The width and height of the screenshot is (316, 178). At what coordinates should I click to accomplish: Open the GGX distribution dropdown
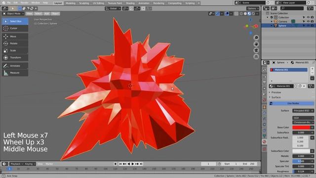303,118
